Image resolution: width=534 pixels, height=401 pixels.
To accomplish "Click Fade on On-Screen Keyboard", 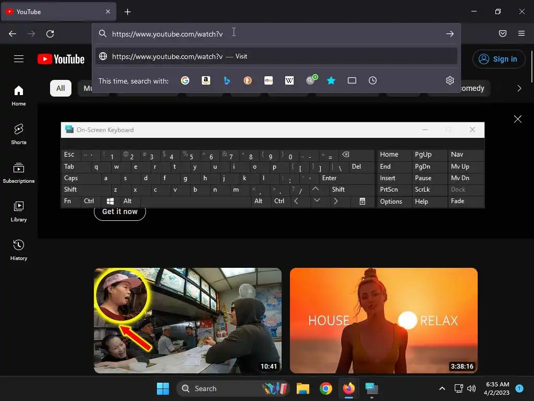I will coord(466,201).
